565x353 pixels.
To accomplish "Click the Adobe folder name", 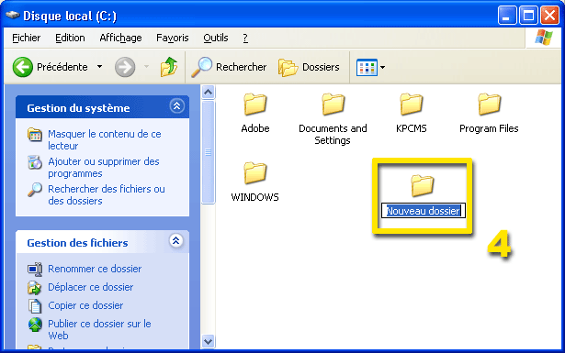I will coord(255,128).
